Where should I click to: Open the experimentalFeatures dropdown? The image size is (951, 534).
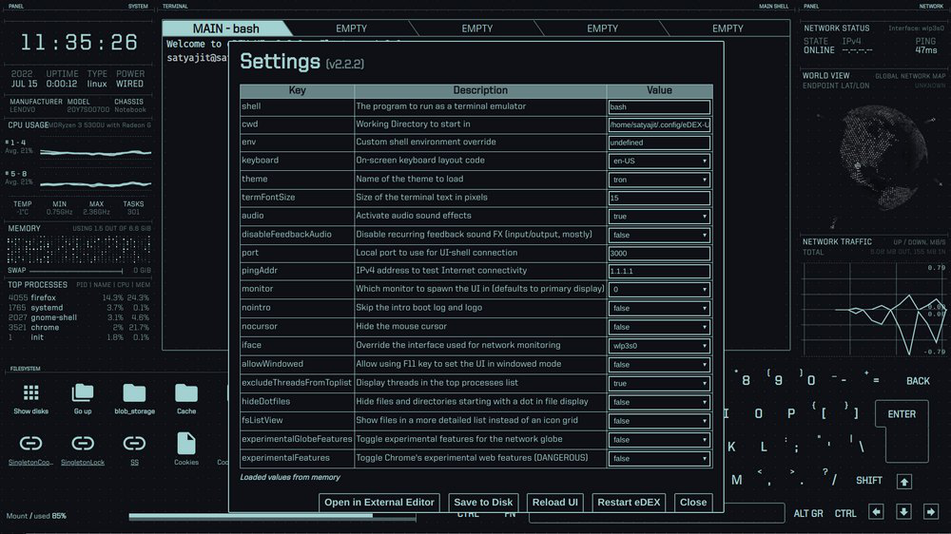659,459
